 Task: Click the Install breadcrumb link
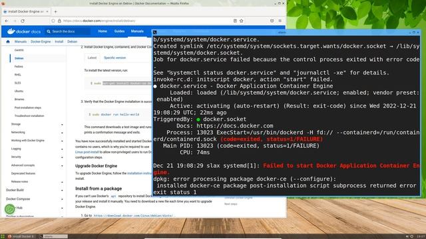(59, 42)
